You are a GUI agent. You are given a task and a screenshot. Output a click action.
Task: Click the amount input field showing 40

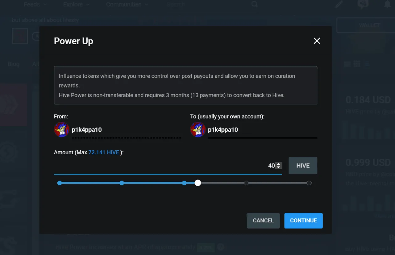[x=168, y=166]
